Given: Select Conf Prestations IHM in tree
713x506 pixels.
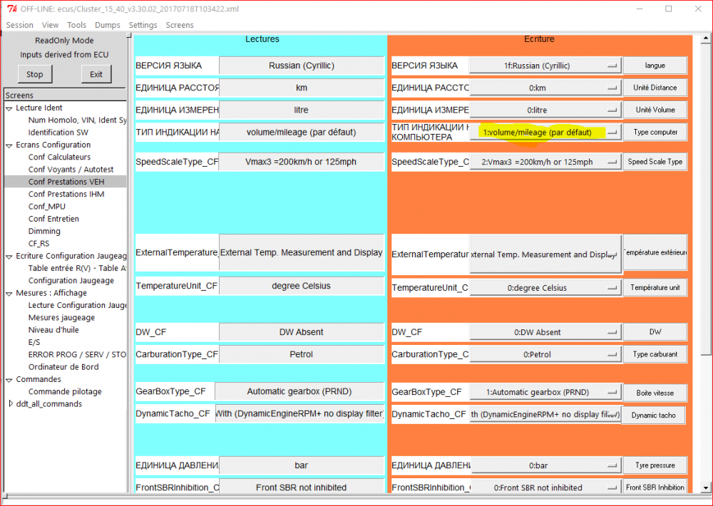Looking at the screenshot, I should pos(66,194).
